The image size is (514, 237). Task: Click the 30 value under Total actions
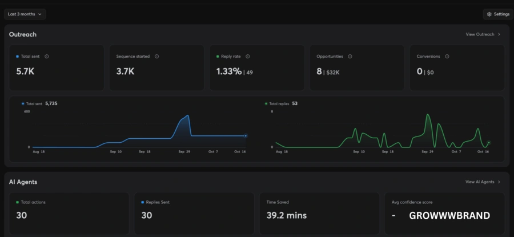21,215
